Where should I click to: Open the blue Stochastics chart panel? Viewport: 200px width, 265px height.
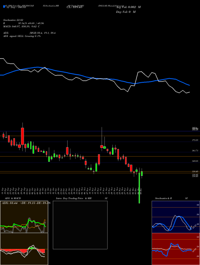pos(176,217)
